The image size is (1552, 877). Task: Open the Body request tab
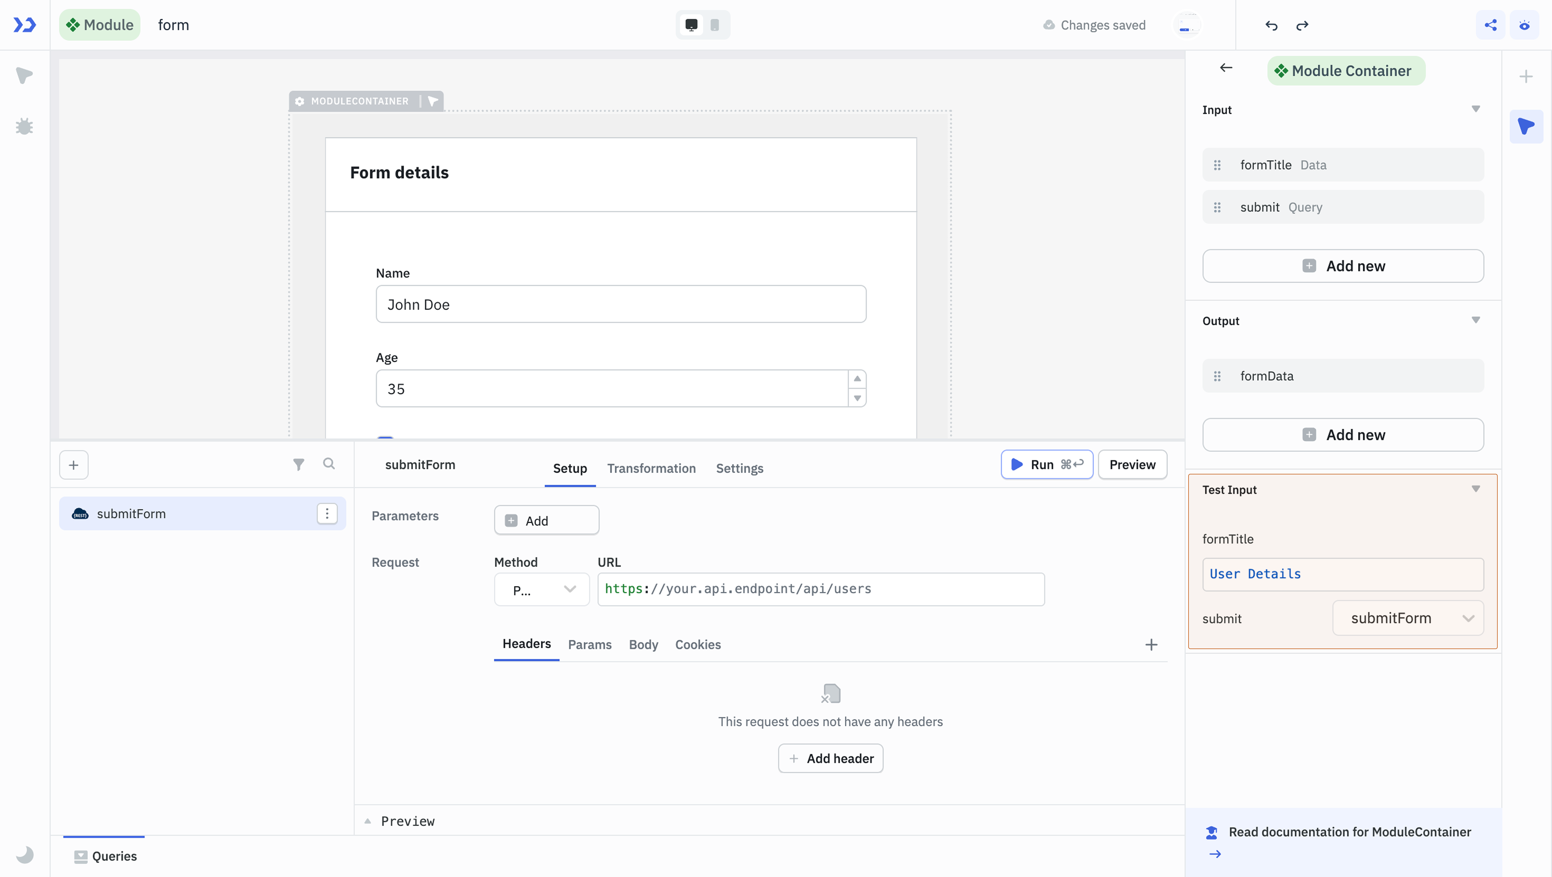643,645
